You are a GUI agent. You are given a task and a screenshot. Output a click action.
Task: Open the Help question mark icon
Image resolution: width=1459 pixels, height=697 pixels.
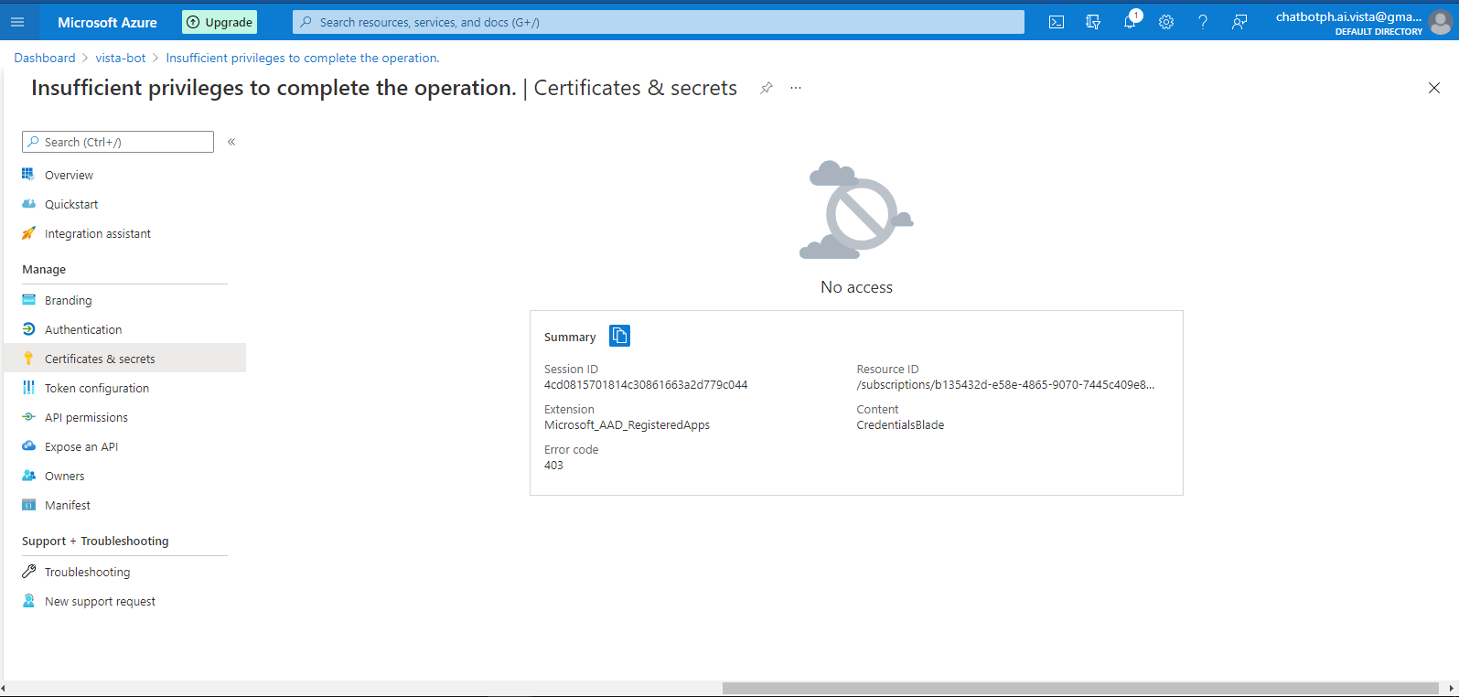pos(1203,22)
